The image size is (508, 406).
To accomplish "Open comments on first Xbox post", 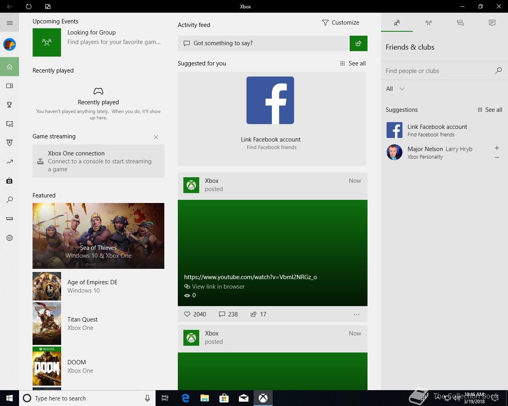I will [228, 314].
